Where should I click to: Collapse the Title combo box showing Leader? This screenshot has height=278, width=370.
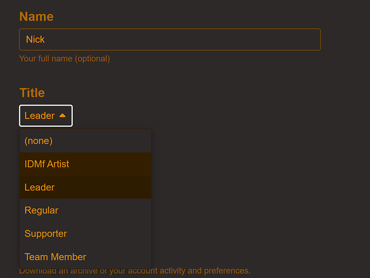click(46, 116)
